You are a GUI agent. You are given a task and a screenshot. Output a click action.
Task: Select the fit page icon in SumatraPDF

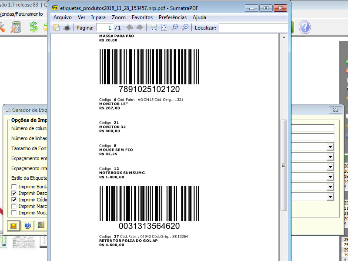[164, 27]
